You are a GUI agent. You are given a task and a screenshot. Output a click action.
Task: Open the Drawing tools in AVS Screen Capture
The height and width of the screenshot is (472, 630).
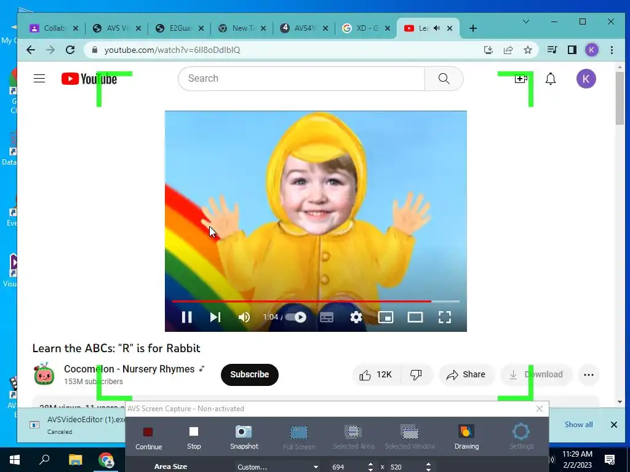coord(466,438)
